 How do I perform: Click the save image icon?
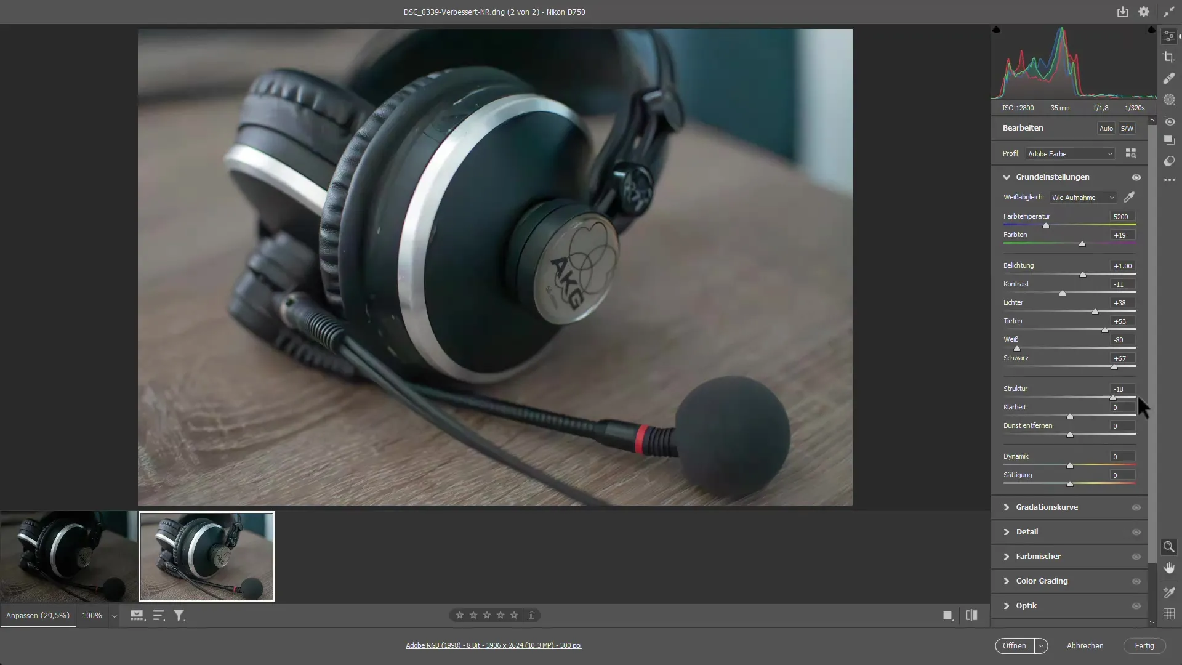pyautogui.click(x=1123, y=12)
